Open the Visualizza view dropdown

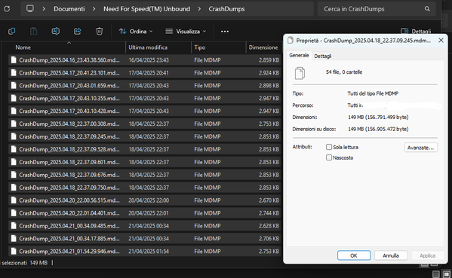pyautogui.click(x=186, y=31)
